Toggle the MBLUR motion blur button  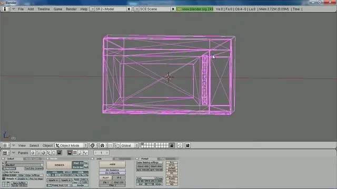[67, 172]
